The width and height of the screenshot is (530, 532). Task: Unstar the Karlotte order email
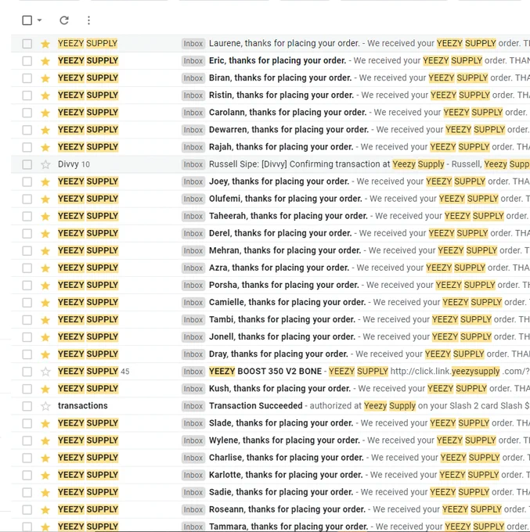(45, 476)
